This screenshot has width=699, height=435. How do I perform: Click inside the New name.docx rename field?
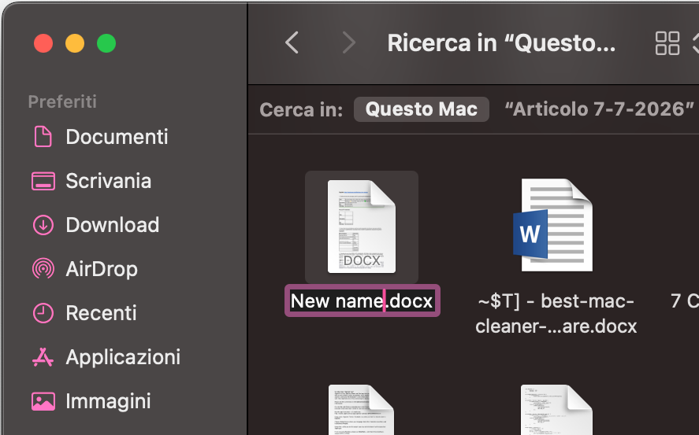pyautogui.click(x=362, y=301)
